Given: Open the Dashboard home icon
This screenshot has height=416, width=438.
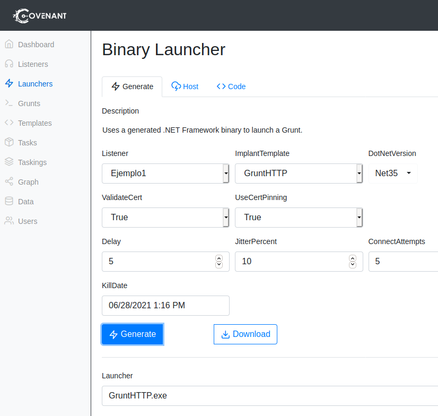Looking at the screenshot, I should (x=9, y=45).
